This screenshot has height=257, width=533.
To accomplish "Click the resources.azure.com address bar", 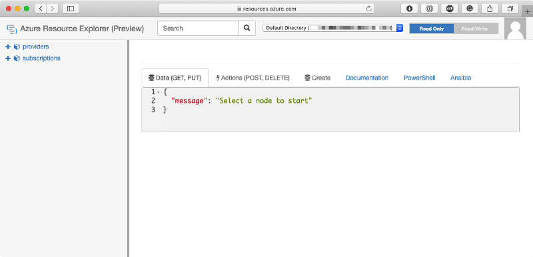I will pos(266,9).
